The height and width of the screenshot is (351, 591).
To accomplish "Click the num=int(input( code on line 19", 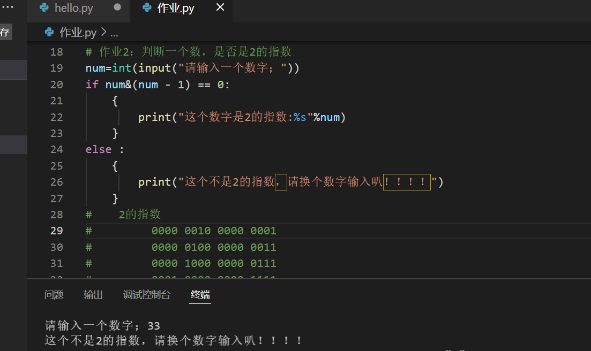I will coord(131,68).
